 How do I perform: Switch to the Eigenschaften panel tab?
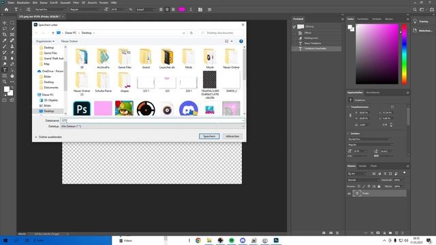click(355, 93)
